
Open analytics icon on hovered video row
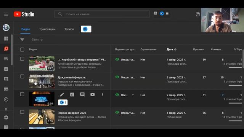[x=72, y=94]
